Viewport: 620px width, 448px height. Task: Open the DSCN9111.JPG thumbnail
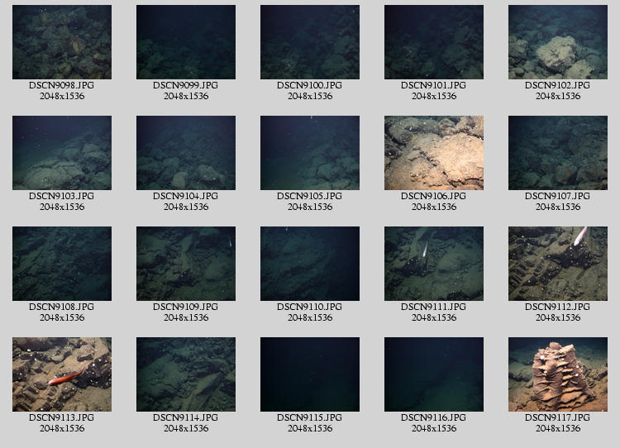tap(434, 264)
